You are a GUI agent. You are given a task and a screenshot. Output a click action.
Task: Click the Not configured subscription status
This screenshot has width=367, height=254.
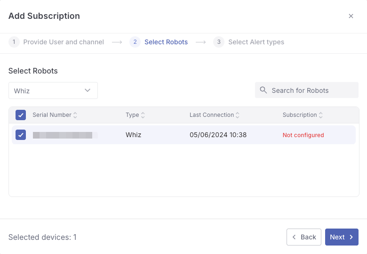(303, 135)
